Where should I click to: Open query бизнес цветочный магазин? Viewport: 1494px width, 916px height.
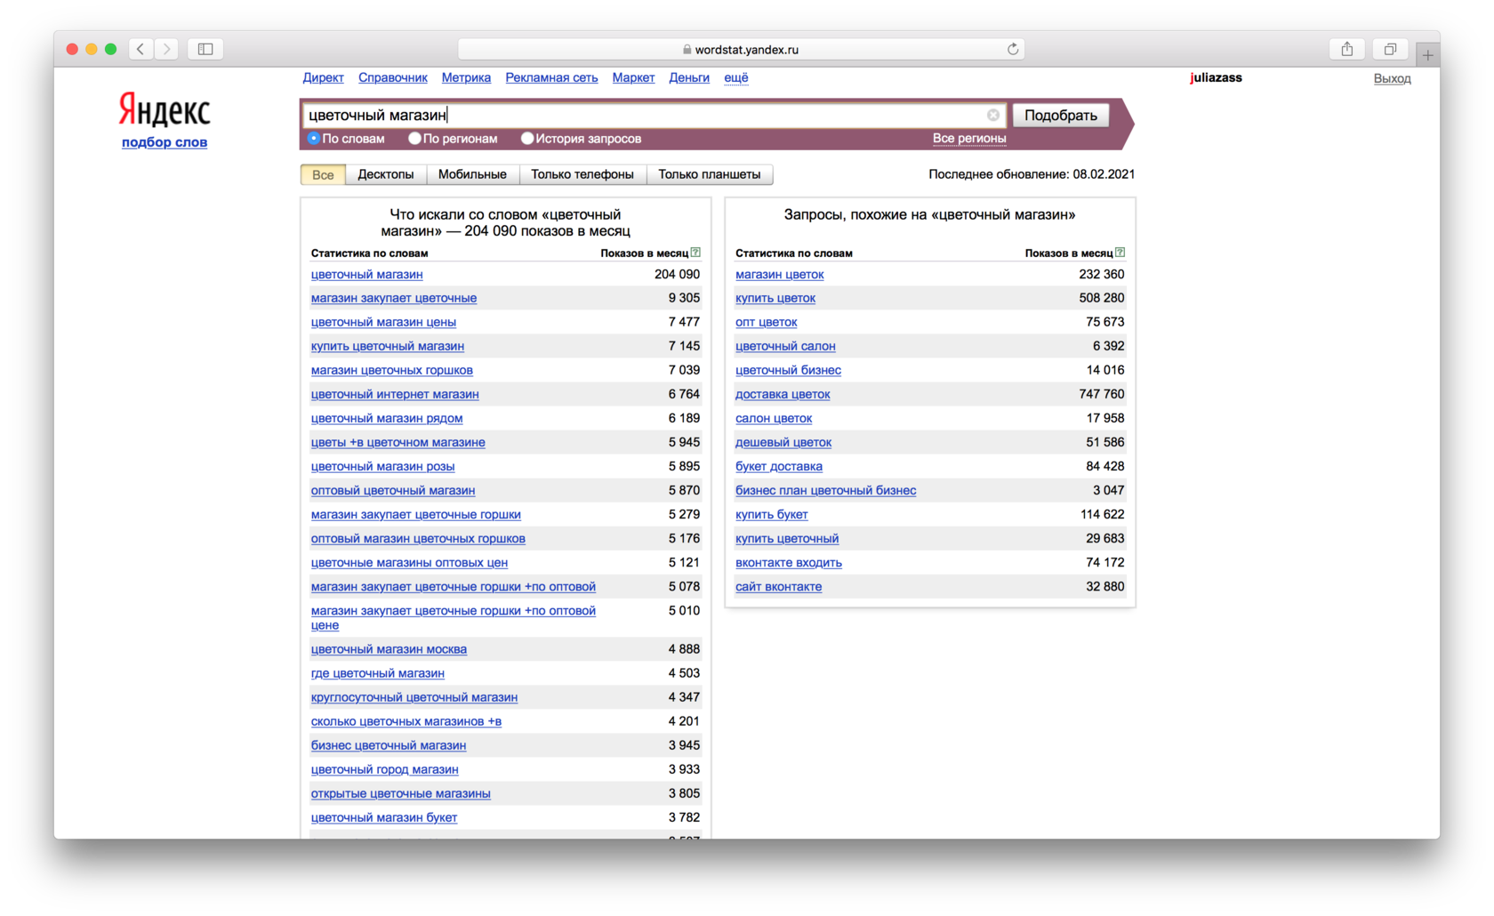(389, 745)
